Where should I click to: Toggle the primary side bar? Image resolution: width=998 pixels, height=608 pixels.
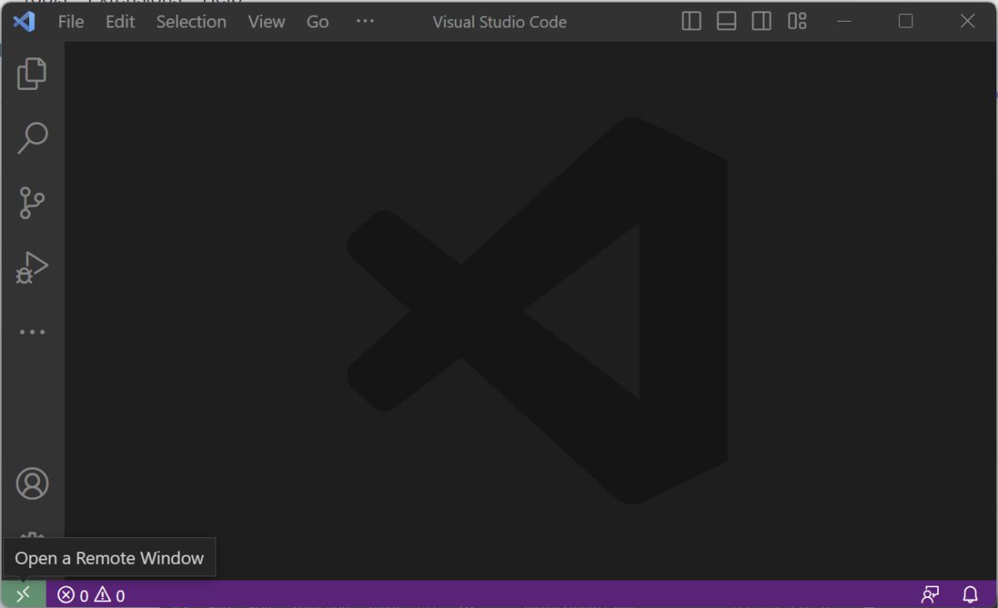[691, 21]
